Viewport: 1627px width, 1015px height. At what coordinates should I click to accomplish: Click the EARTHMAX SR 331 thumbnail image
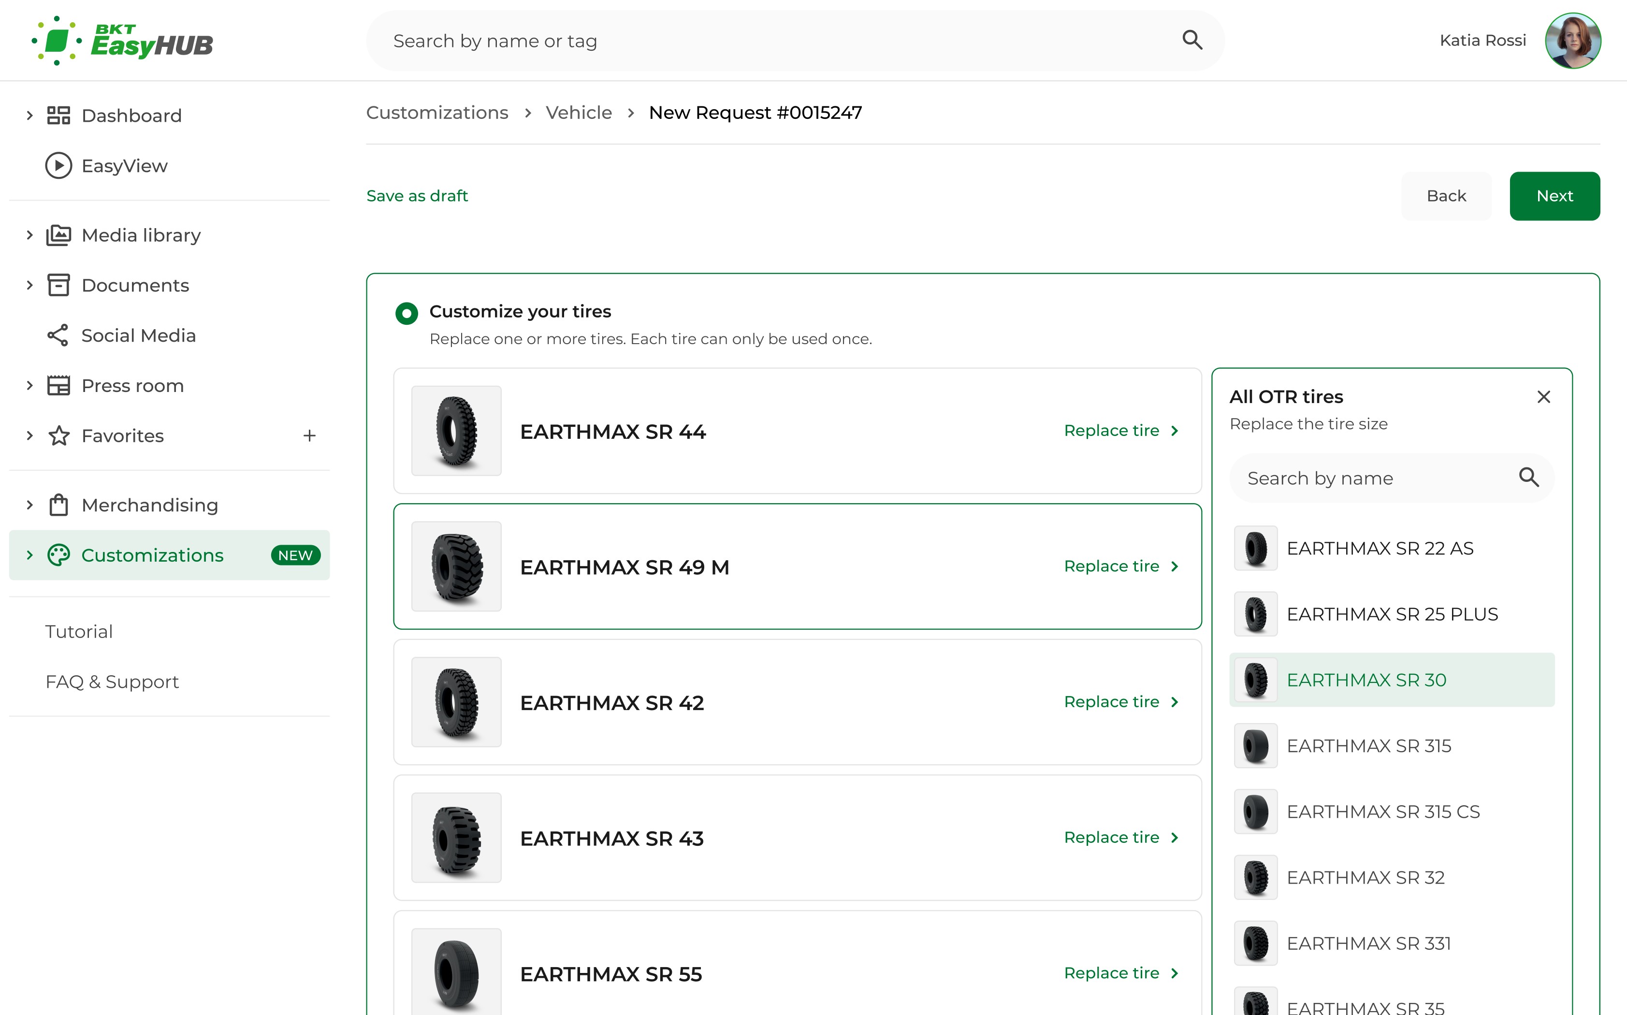[1256, 943]
